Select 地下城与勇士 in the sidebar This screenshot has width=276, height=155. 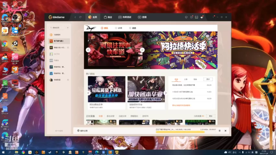coord(59,41)
